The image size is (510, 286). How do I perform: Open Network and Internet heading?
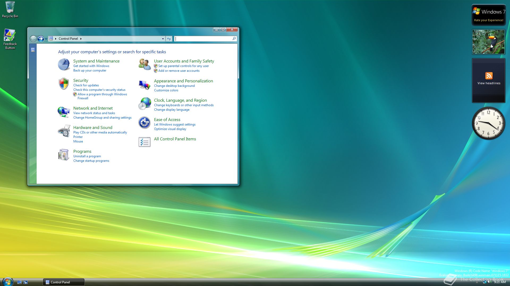point(93,108)
